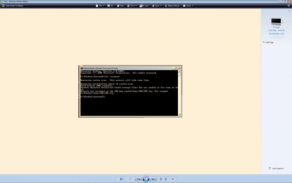Select Make a Movie

tap(172, 6)
